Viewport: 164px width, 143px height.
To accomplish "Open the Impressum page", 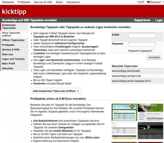I will (x=73, y=2).
